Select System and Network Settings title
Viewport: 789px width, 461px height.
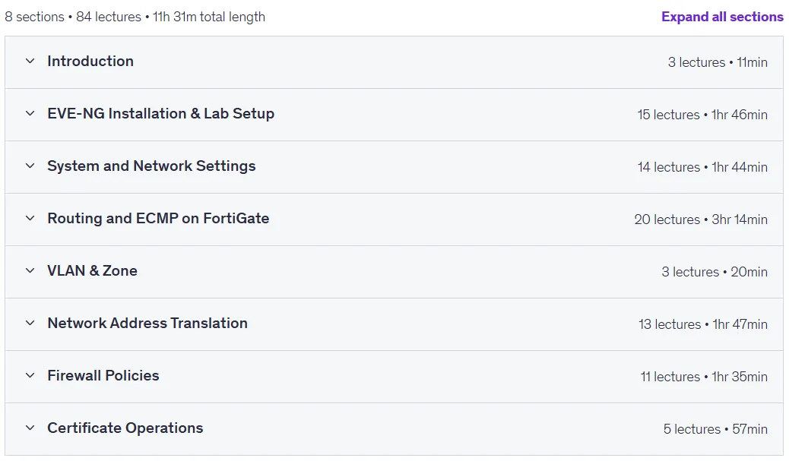(151, 166)
